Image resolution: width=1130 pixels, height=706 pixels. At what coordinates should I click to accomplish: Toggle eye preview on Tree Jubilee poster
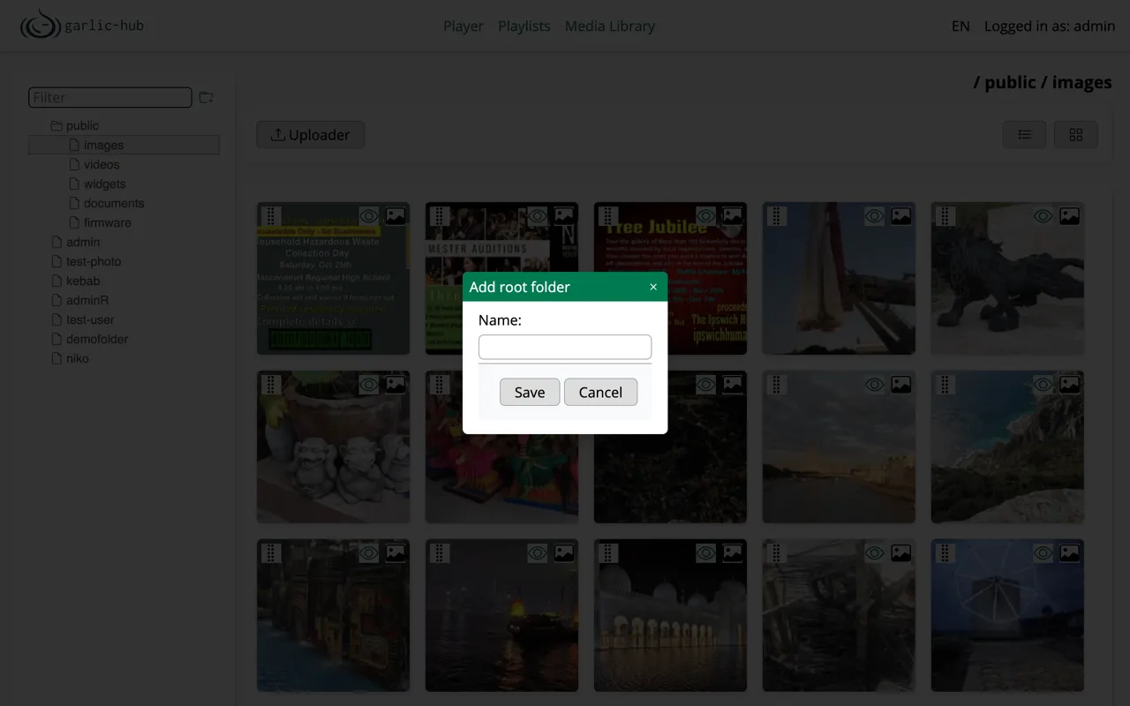point(706,215)
